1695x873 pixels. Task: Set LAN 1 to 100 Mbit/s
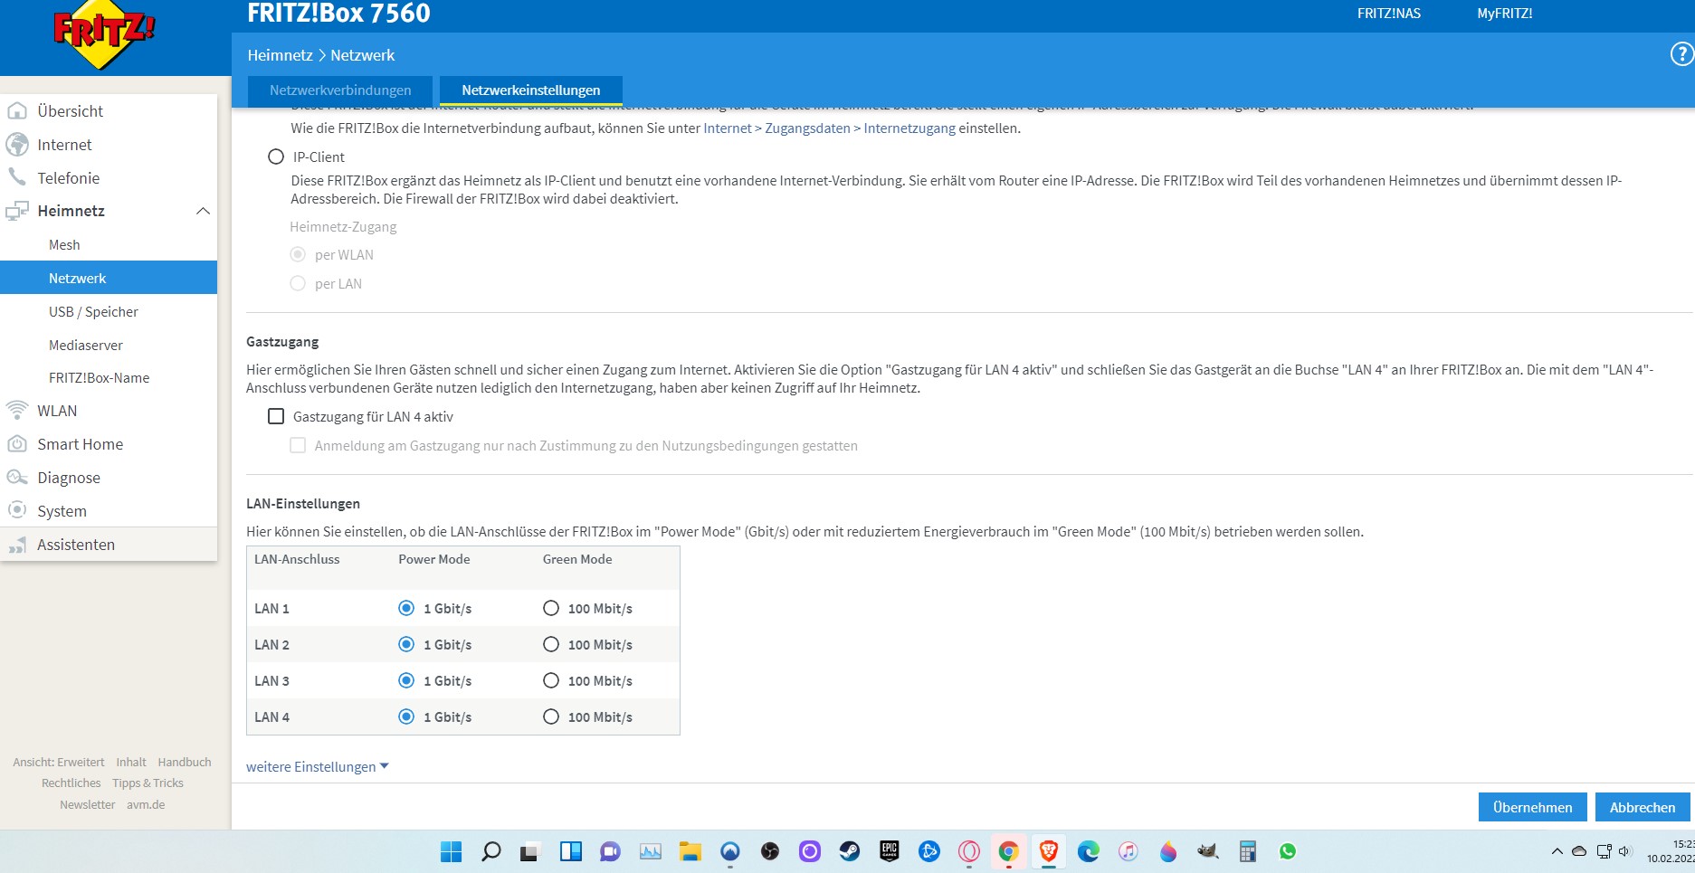[551, 608]
